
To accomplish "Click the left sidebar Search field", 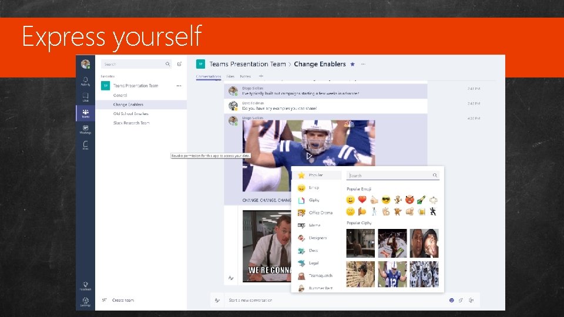I will [136, 64].
